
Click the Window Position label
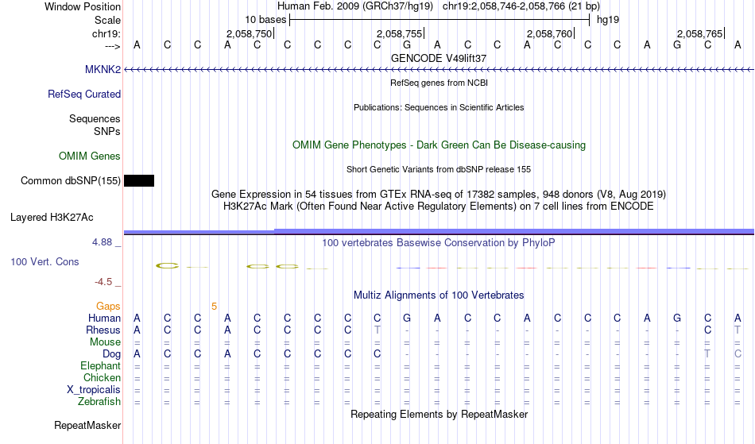click(83, 6)
